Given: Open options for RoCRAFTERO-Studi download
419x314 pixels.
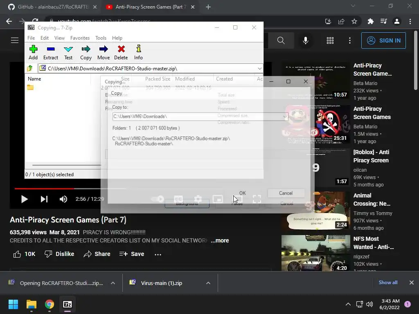Looking at the screenshot, I should point(113,283).
